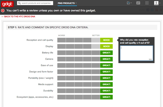The height and width of the screenshot is (107, 163).
Task: Set Media support rating to 1
Action: pyautogui.click(x=61, y=84)
